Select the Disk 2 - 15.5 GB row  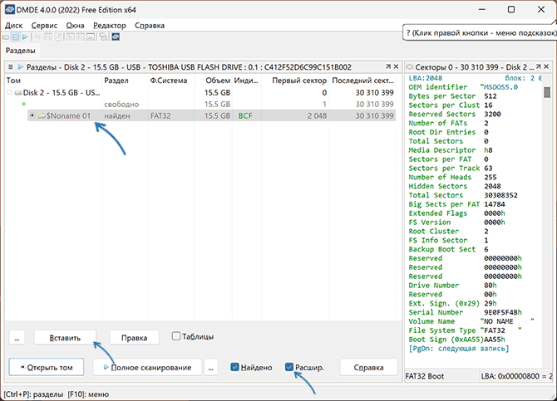coord(200,93)
